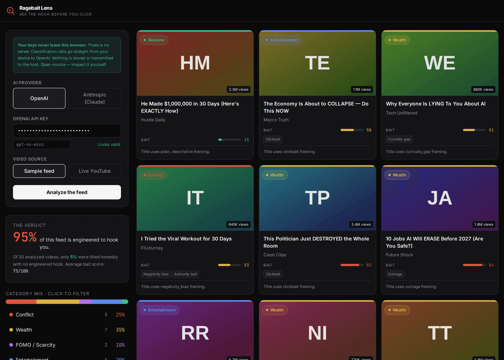The height and width of the screenshot is (360, 504).
Task: Click blue Entertainment segment of category bar
Action: pyautogui.click(x=106, y=302)
